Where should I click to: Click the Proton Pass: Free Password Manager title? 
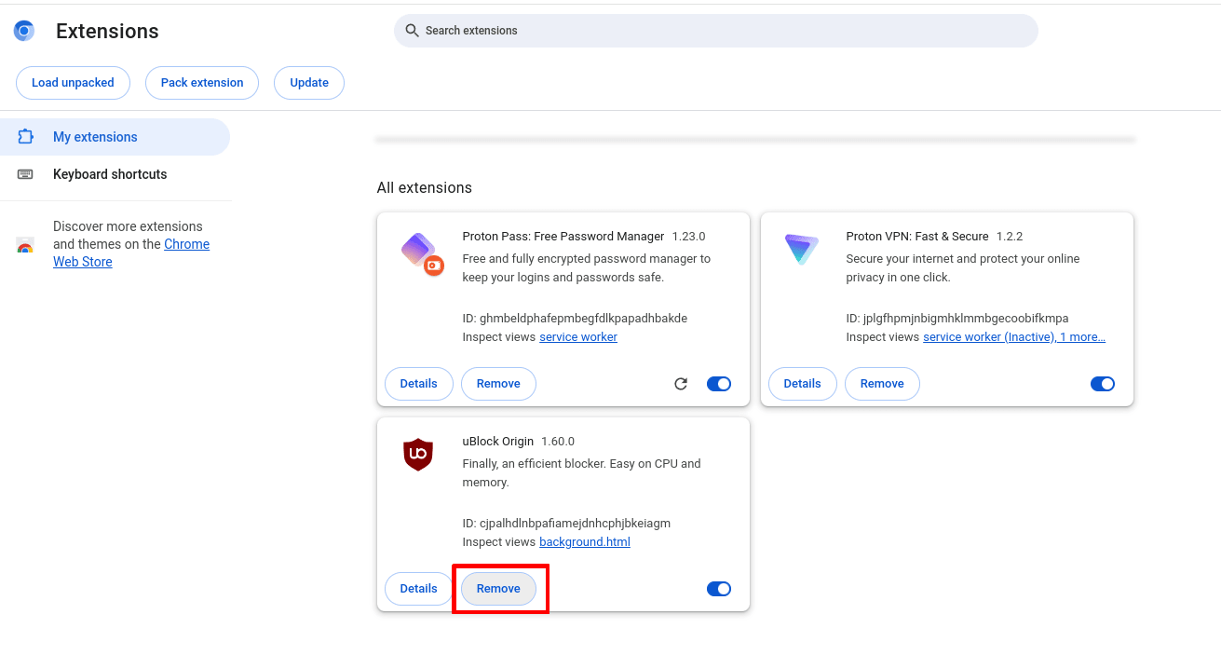click(x=563, y=237)
